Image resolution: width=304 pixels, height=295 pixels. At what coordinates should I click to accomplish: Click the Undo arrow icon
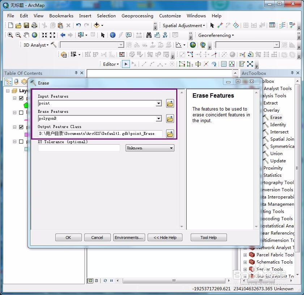[78, 25]
